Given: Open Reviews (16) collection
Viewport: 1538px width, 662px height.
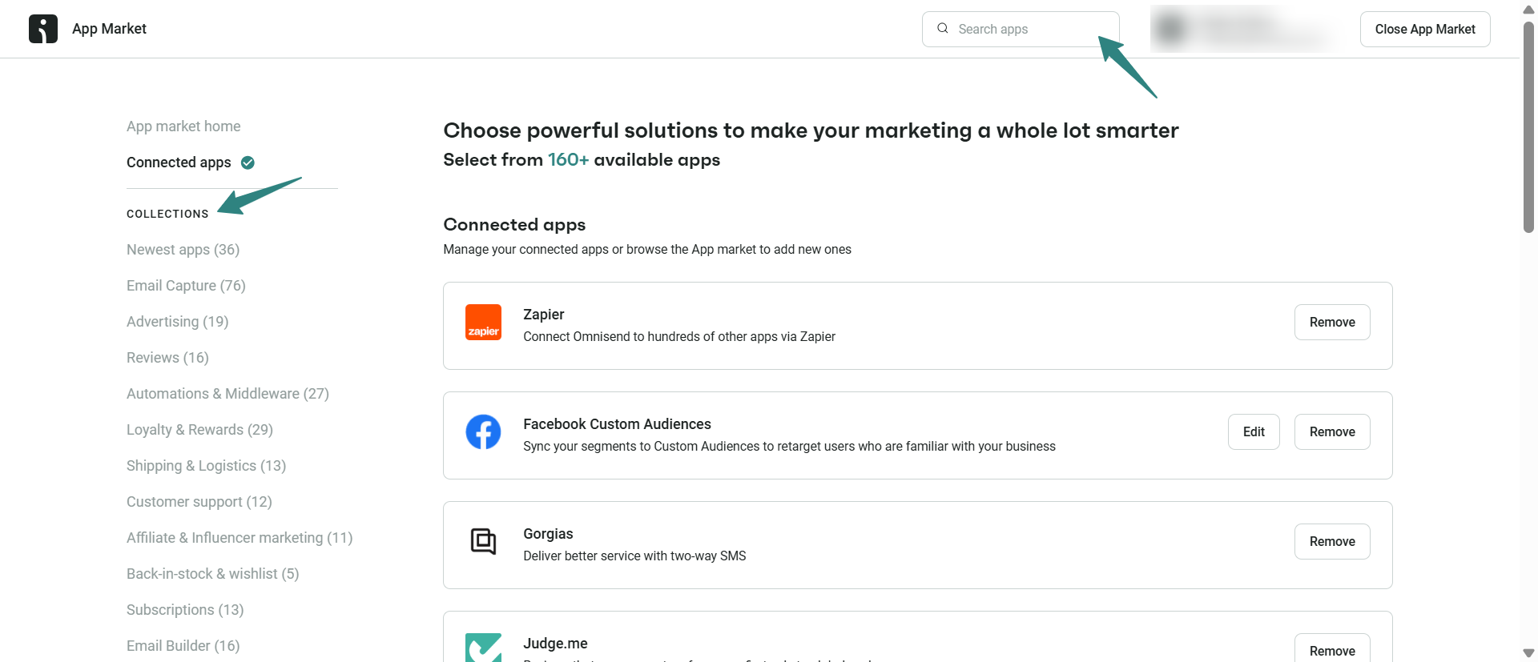Looking at the screenshot, I should pos(167,358).
